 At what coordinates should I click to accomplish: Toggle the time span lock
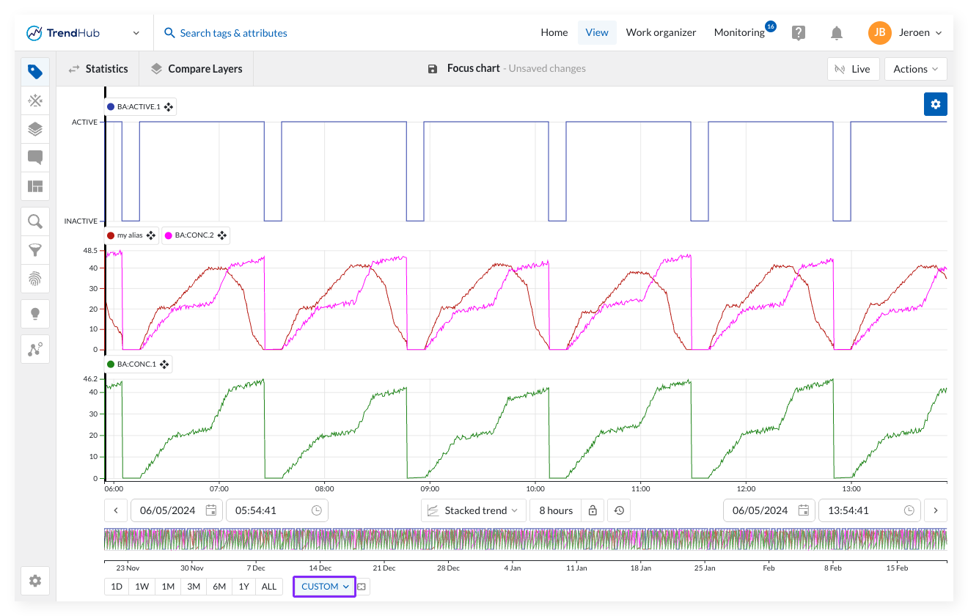[593, 510]
